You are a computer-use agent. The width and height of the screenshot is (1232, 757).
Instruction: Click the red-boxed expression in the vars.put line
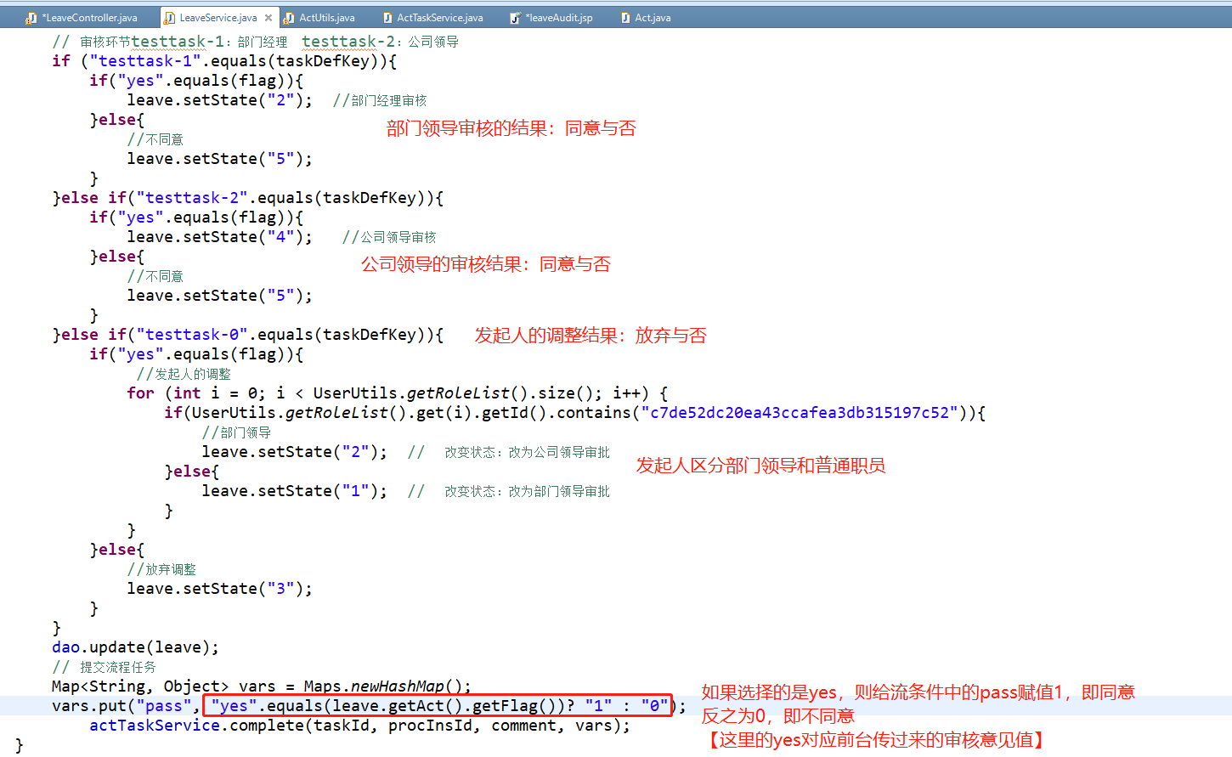(438, 705)
